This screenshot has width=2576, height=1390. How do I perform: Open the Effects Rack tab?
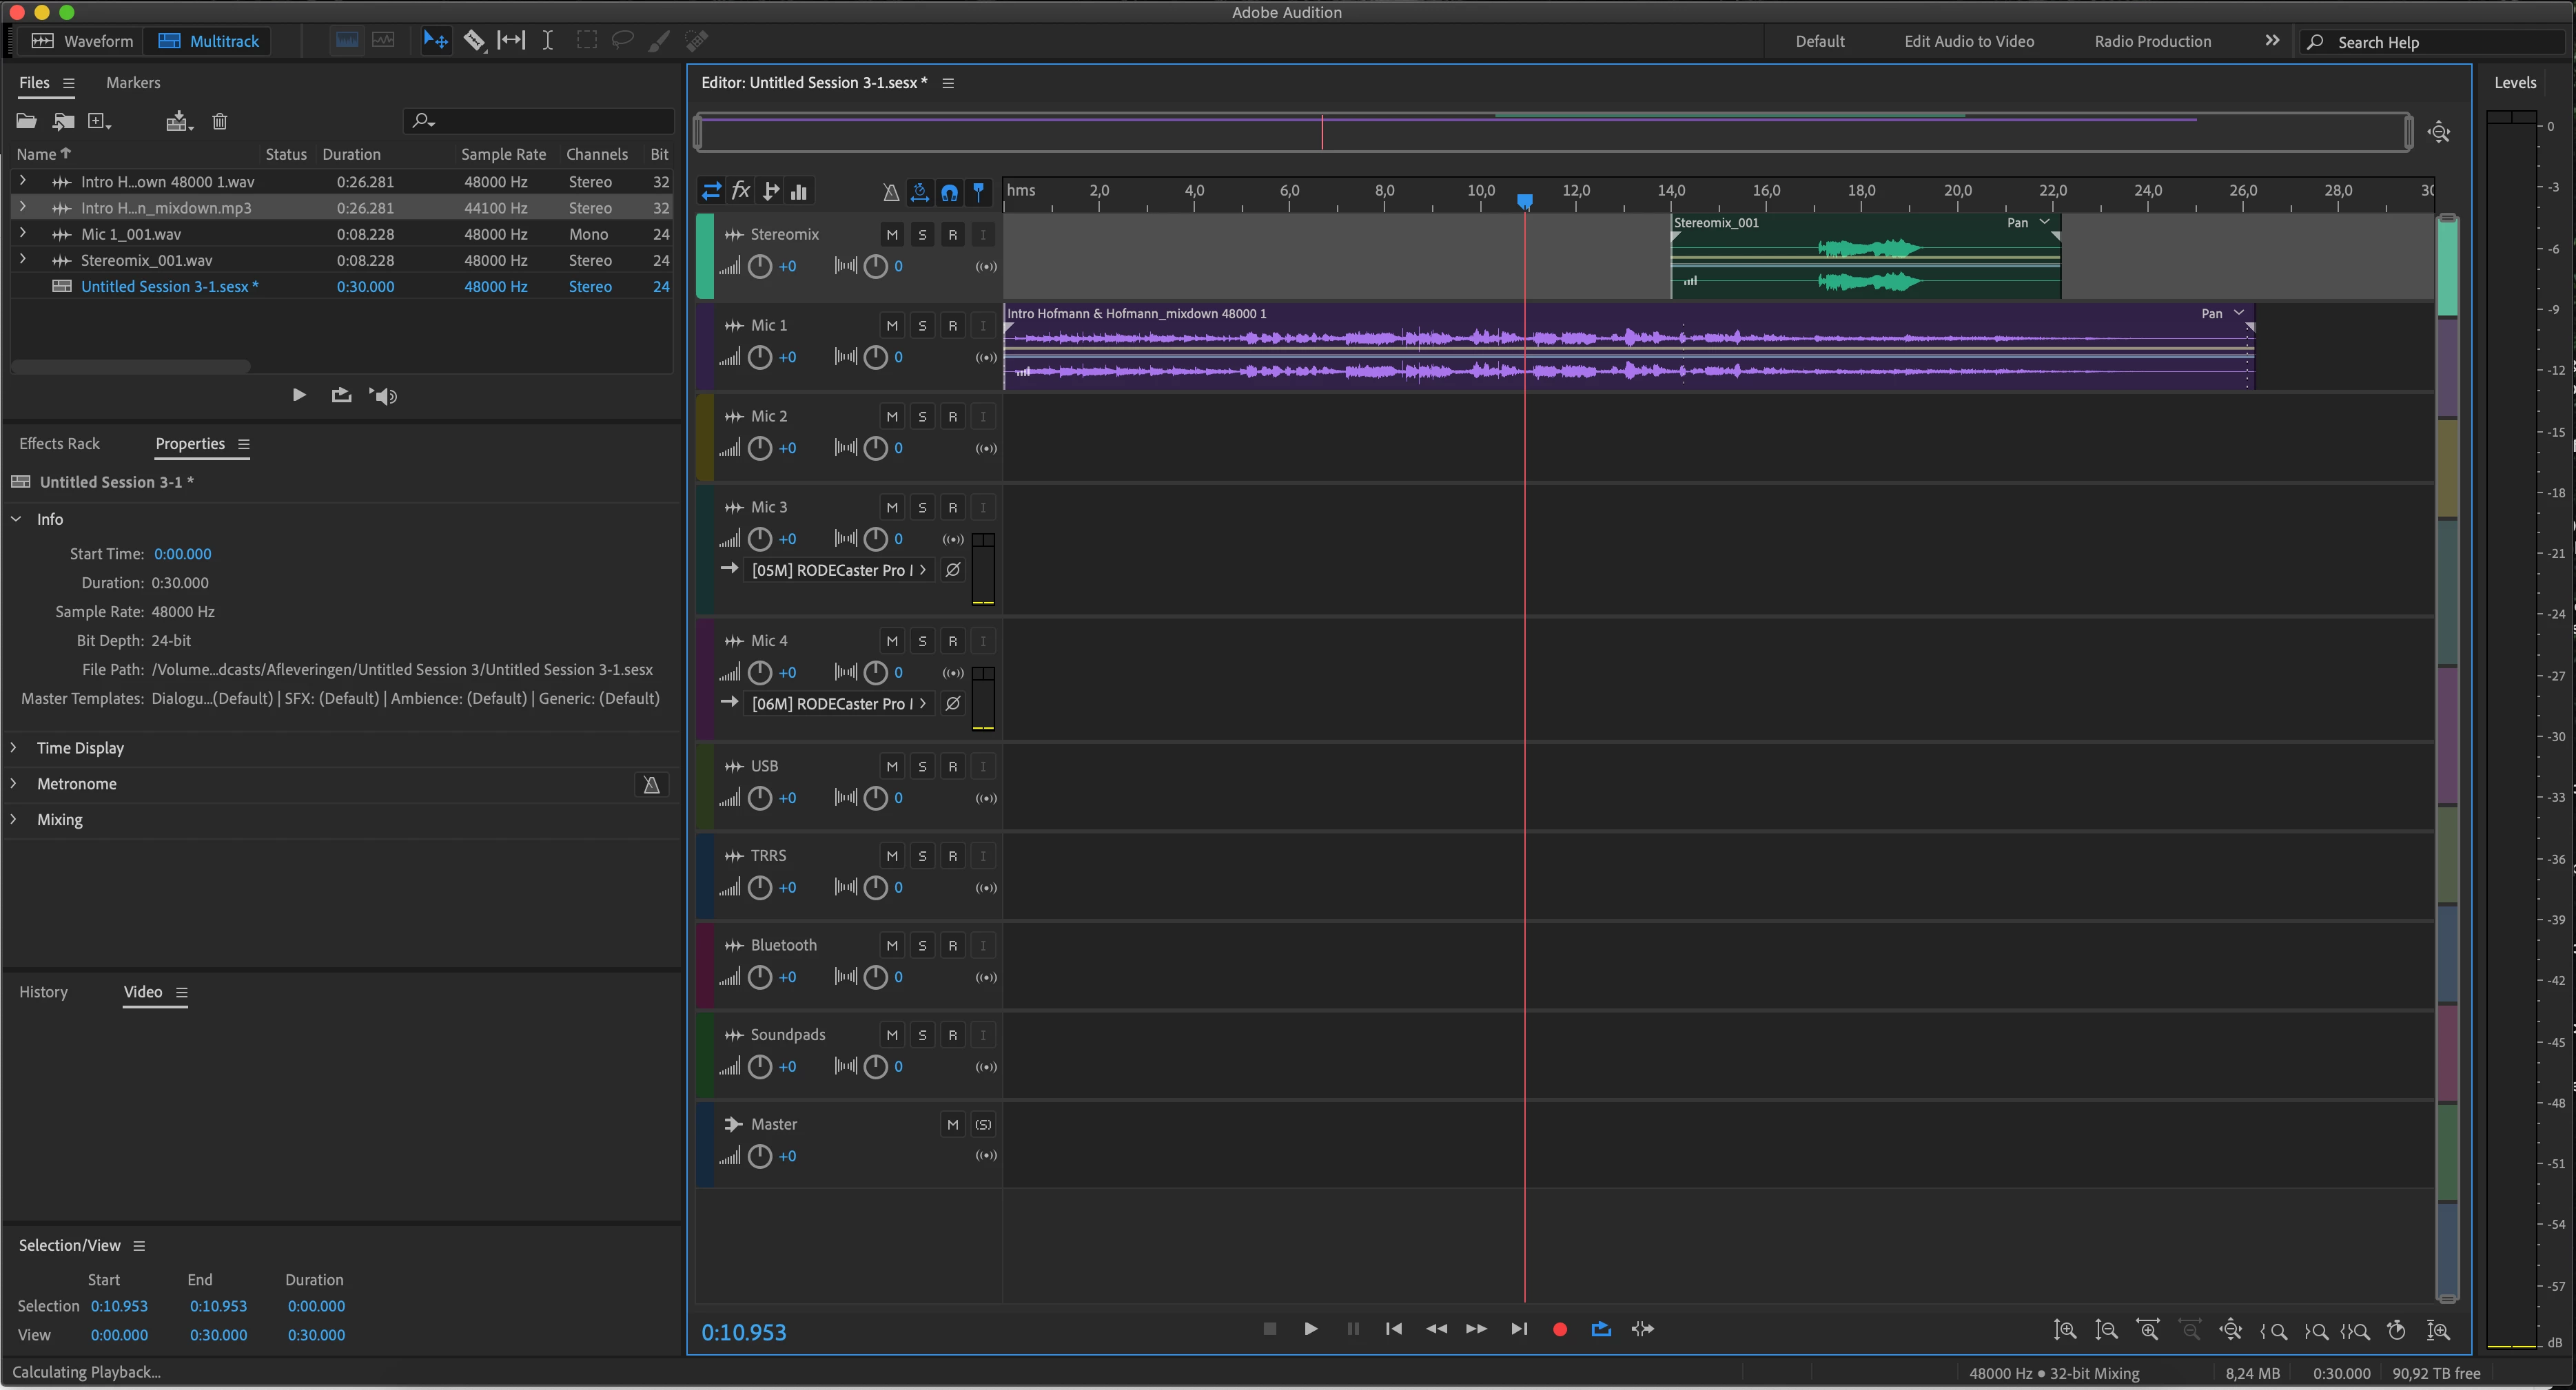[59, 444]
